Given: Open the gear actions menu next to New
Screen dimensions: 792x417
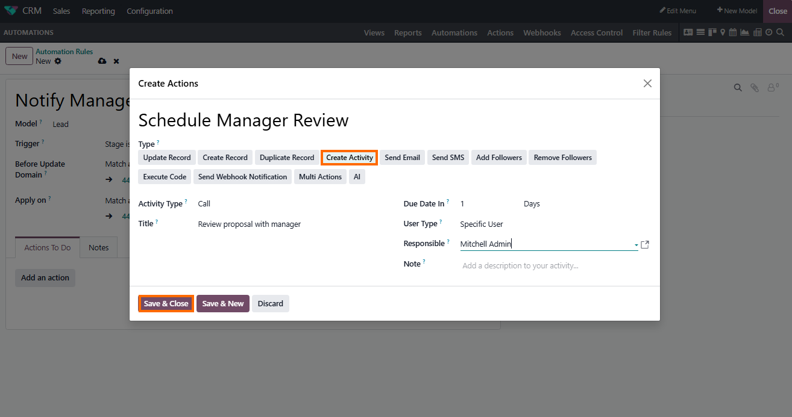Looking at the screenshot, I should [58, 61].
